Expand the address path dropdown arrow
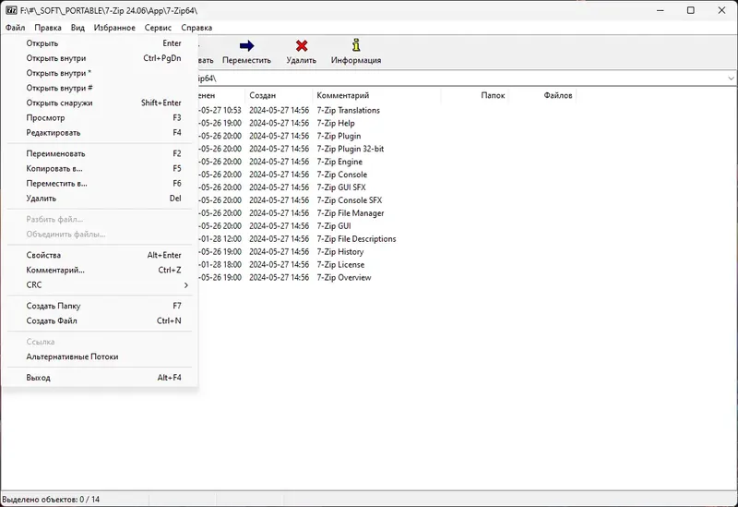 [731, 78]
